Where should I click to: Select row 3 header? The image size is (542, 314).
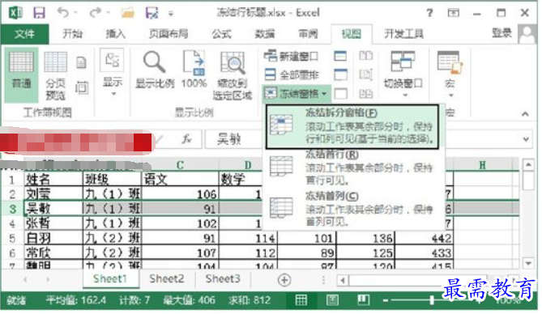click(12, 209)
